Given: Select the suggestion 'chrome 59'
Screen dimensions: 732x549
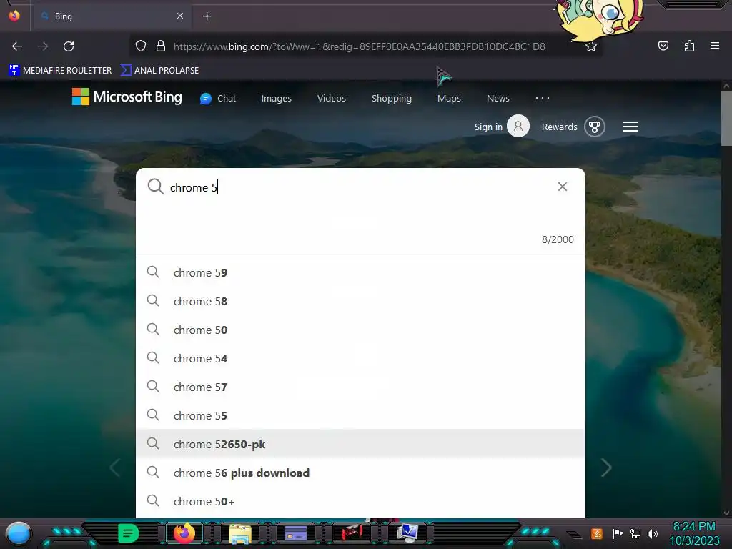Looking at the screenshot, I should pyautogui.click(x=360, y=272).
